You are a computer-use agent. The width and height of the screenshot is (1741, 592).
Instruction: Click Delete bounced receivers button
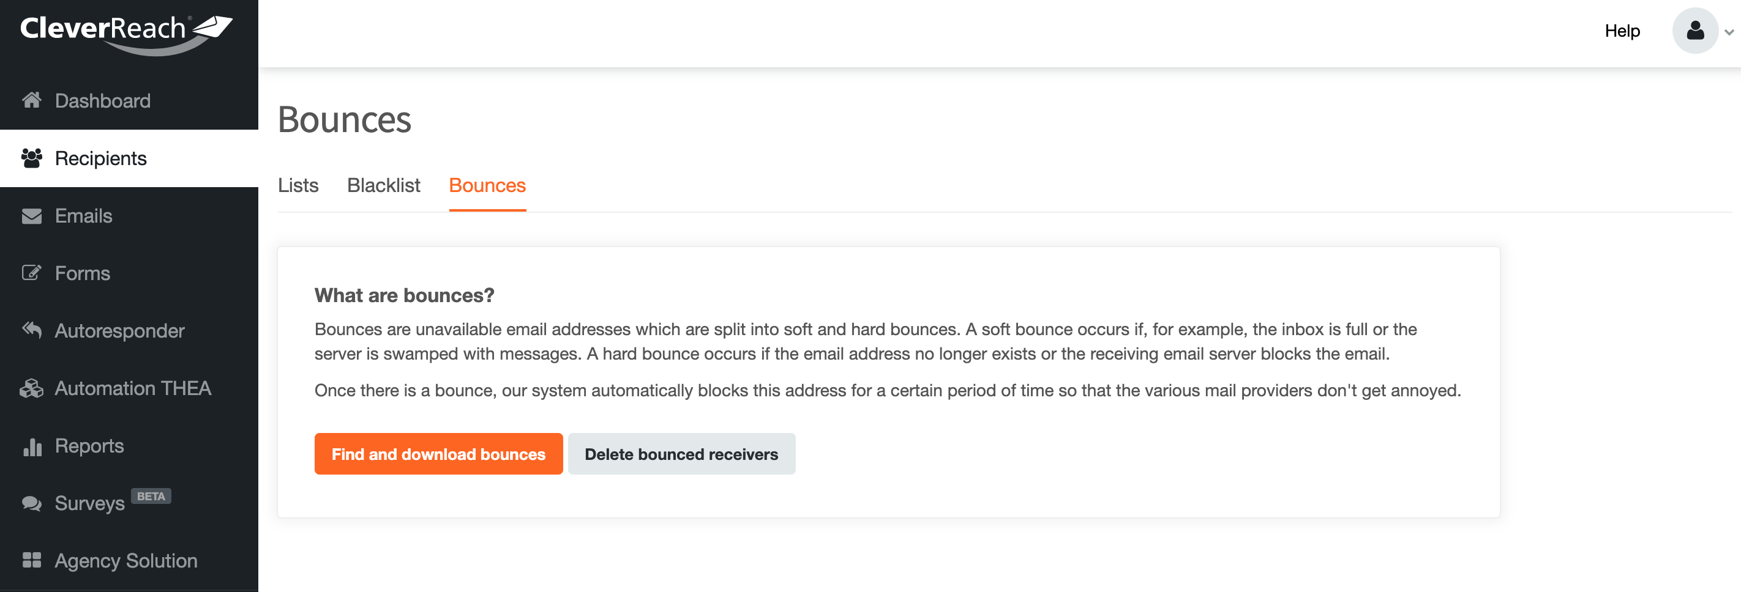click(681, 454)
